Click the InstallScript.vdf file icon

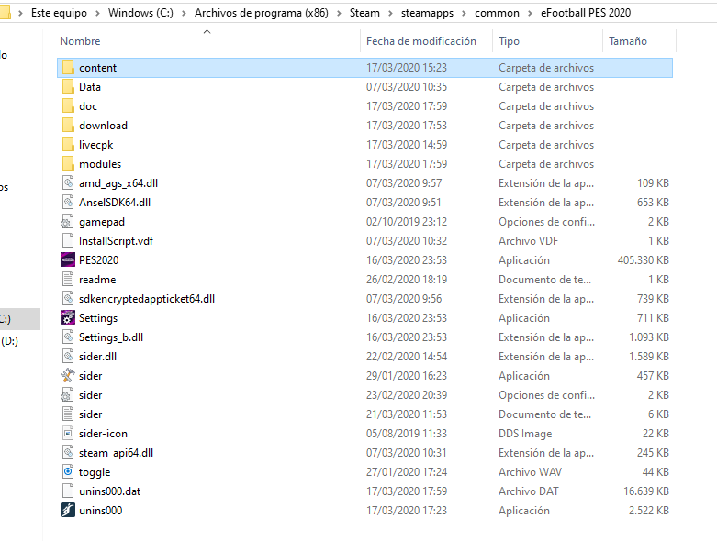(x=68, y=240)
